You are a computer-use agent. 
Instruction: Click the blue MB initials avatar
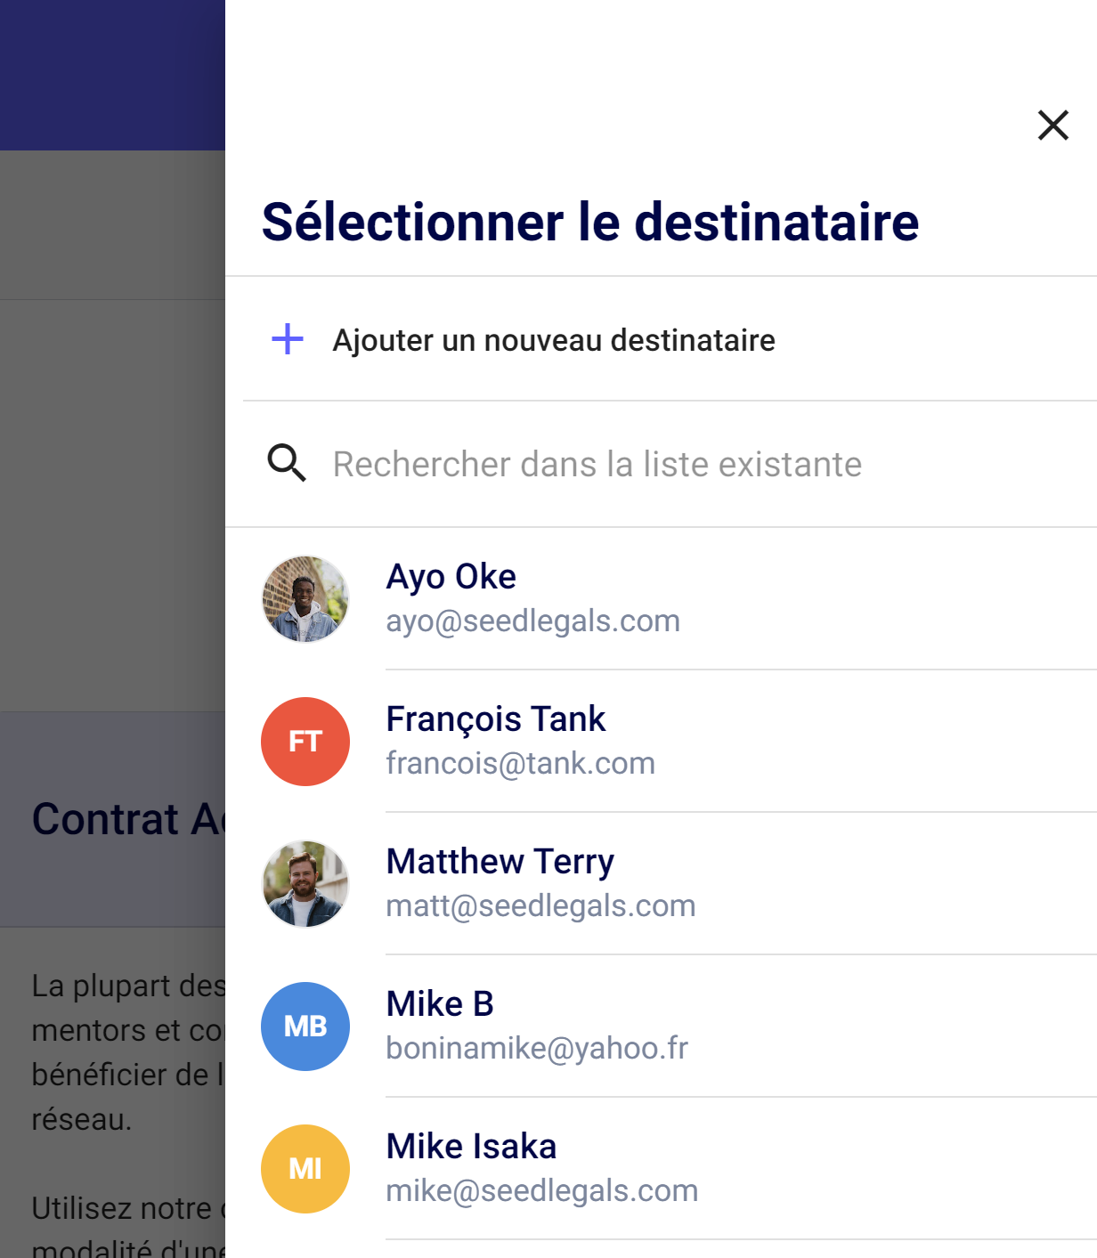point(305,1027)
